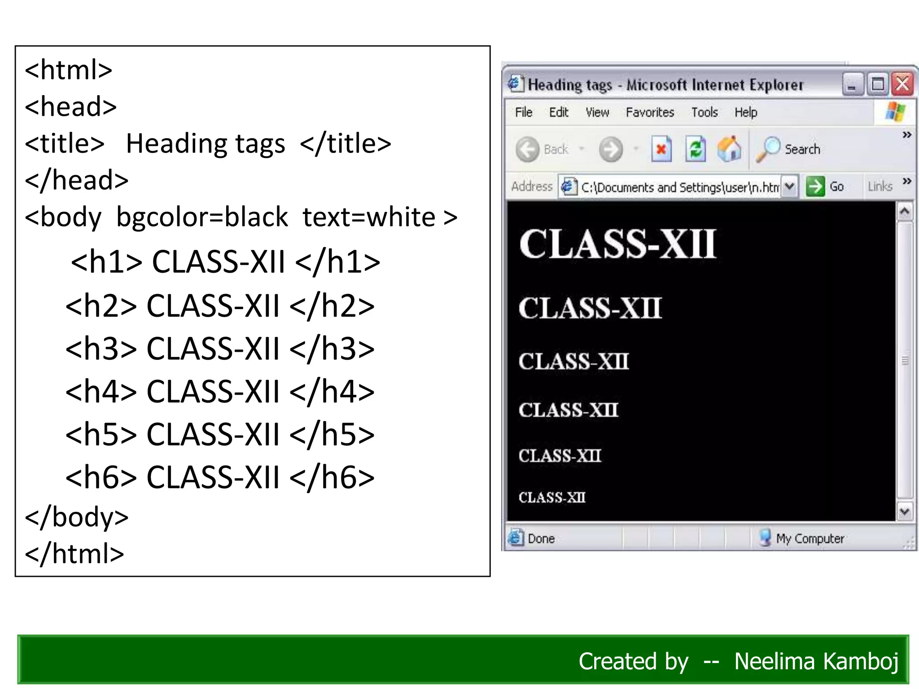Open Search with magnifying glass icon

[x=769, y=149]
